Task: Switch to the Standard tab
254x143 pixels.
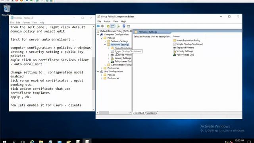Action: point(151,113)
